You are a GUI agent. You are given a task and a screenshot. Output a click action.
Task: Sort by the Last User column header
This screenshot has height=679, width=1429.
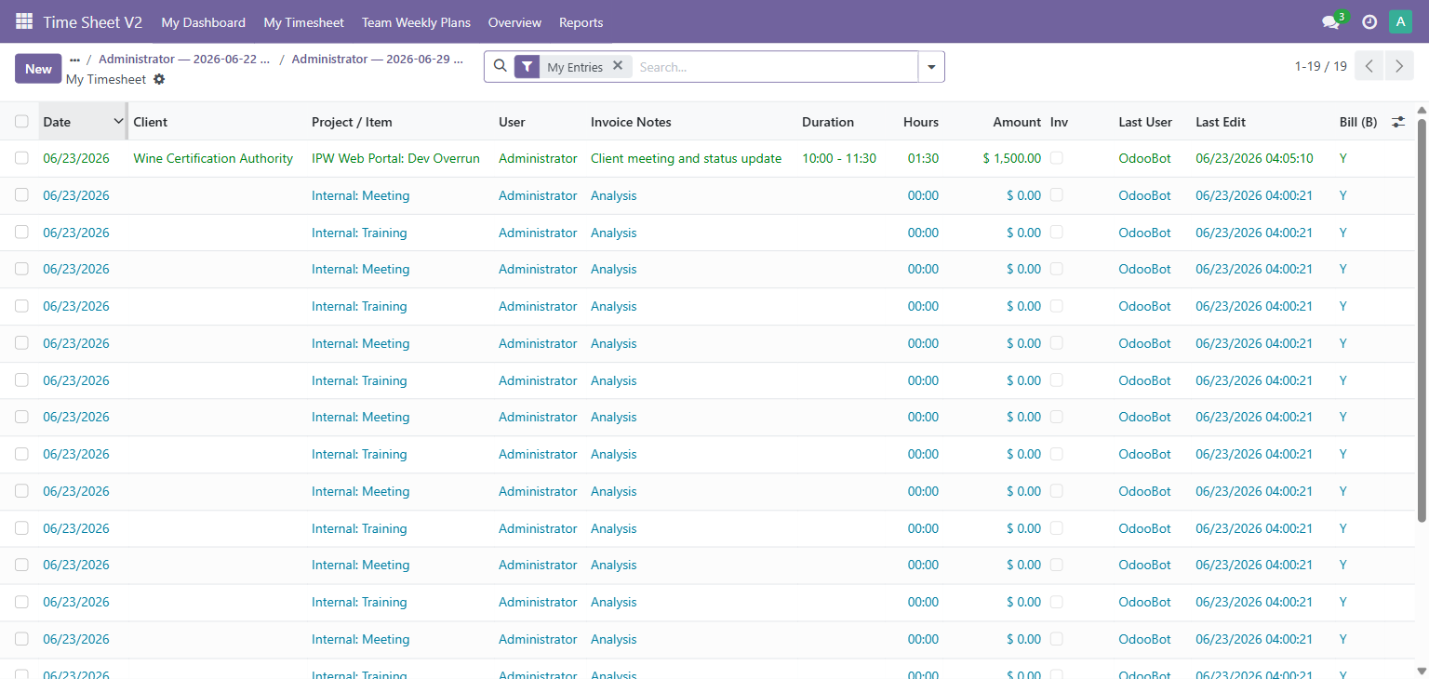1145,122
